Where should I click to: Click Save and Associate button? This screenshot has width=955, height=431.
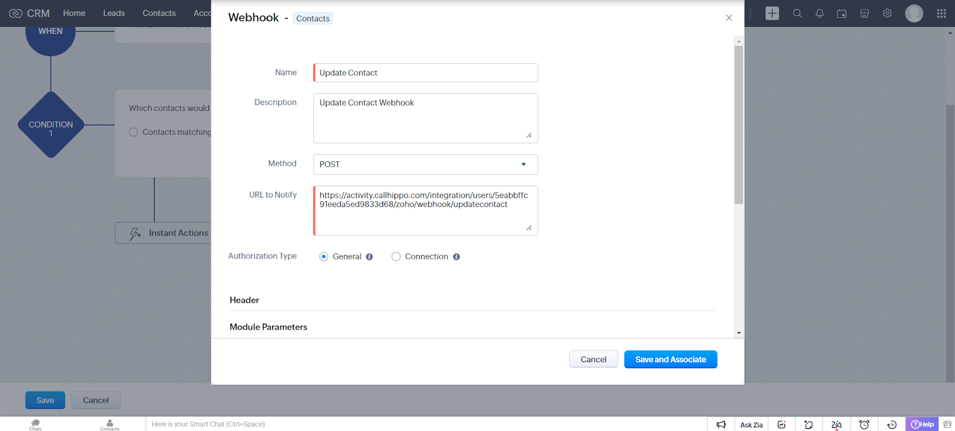pyautogui.click(x=671, y=359)
